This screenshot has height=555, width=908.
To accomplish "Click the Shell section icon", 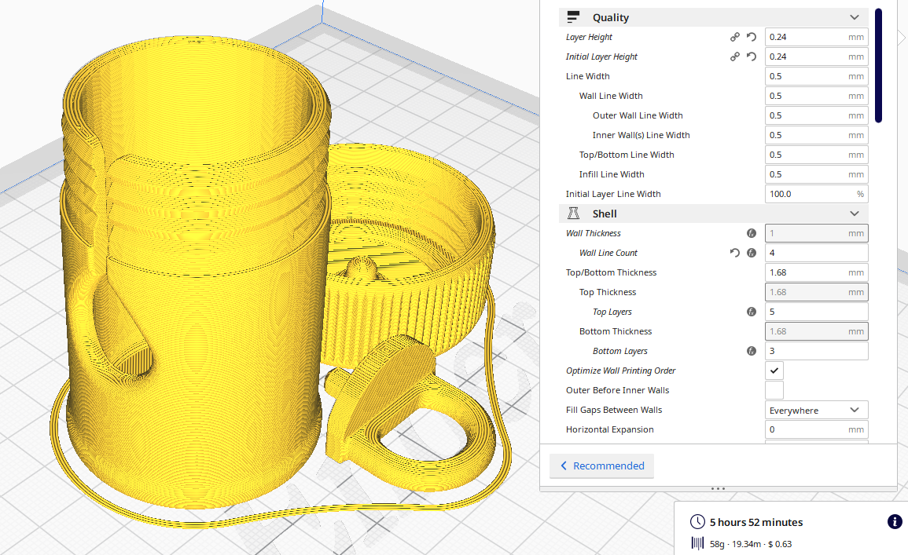I will pos(572,213).
